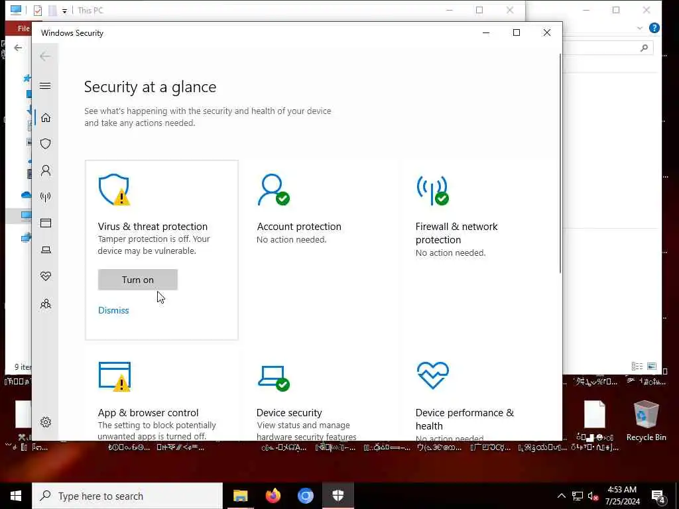The height and width of the screenshot is (509, 679).
Task: Open App & browser control heading
Action: click(148, 412)
